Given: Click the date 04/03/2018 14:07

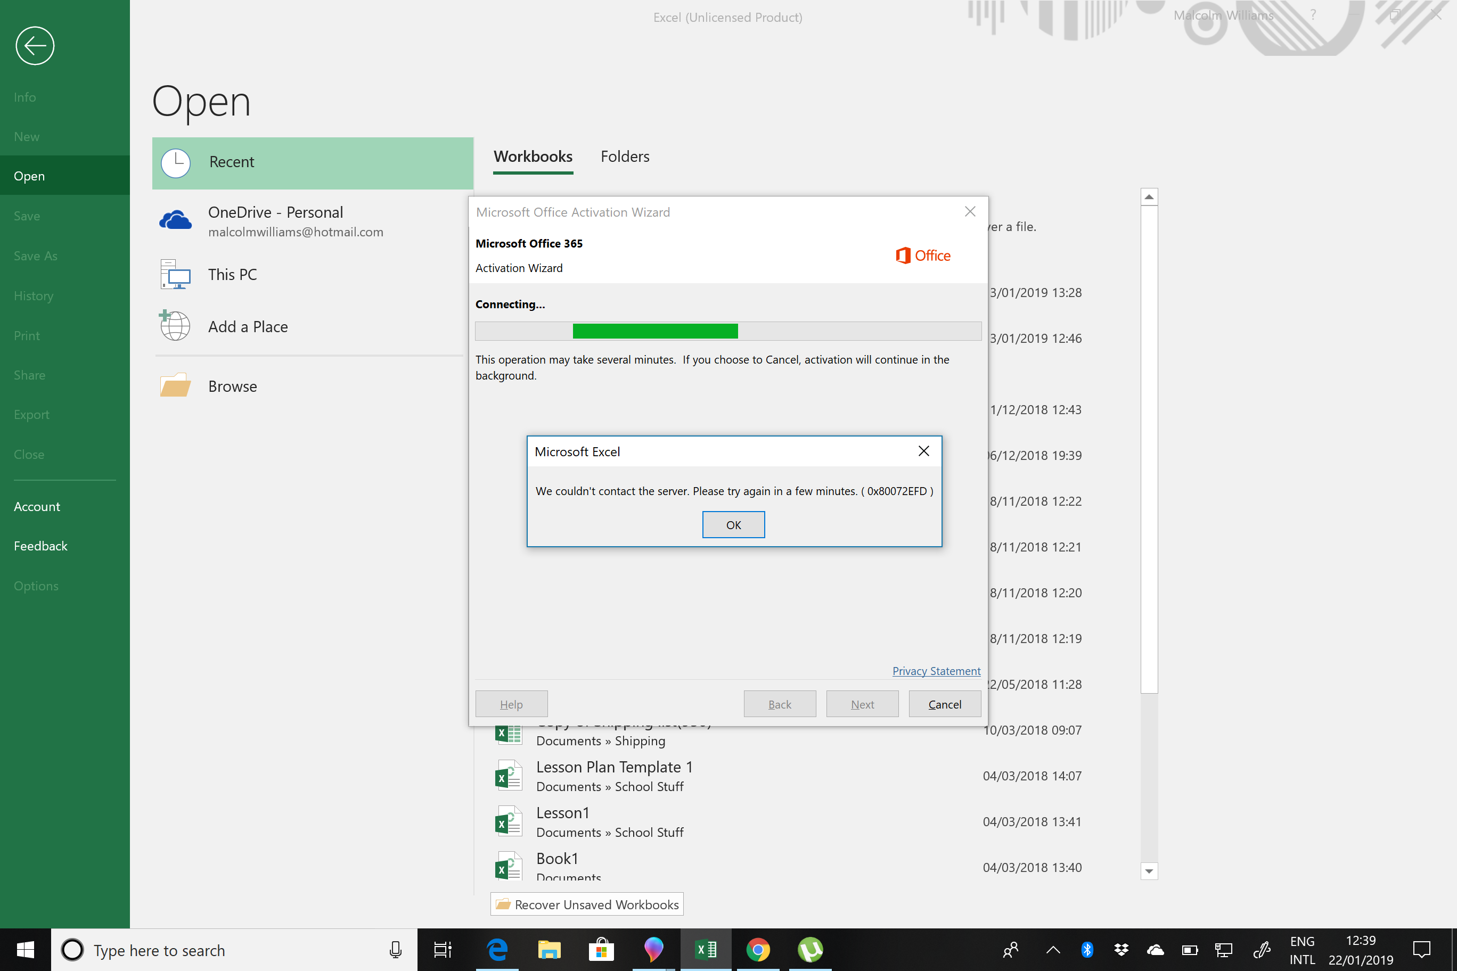Looking at the screenshot, I should [x=1032, y=776].
